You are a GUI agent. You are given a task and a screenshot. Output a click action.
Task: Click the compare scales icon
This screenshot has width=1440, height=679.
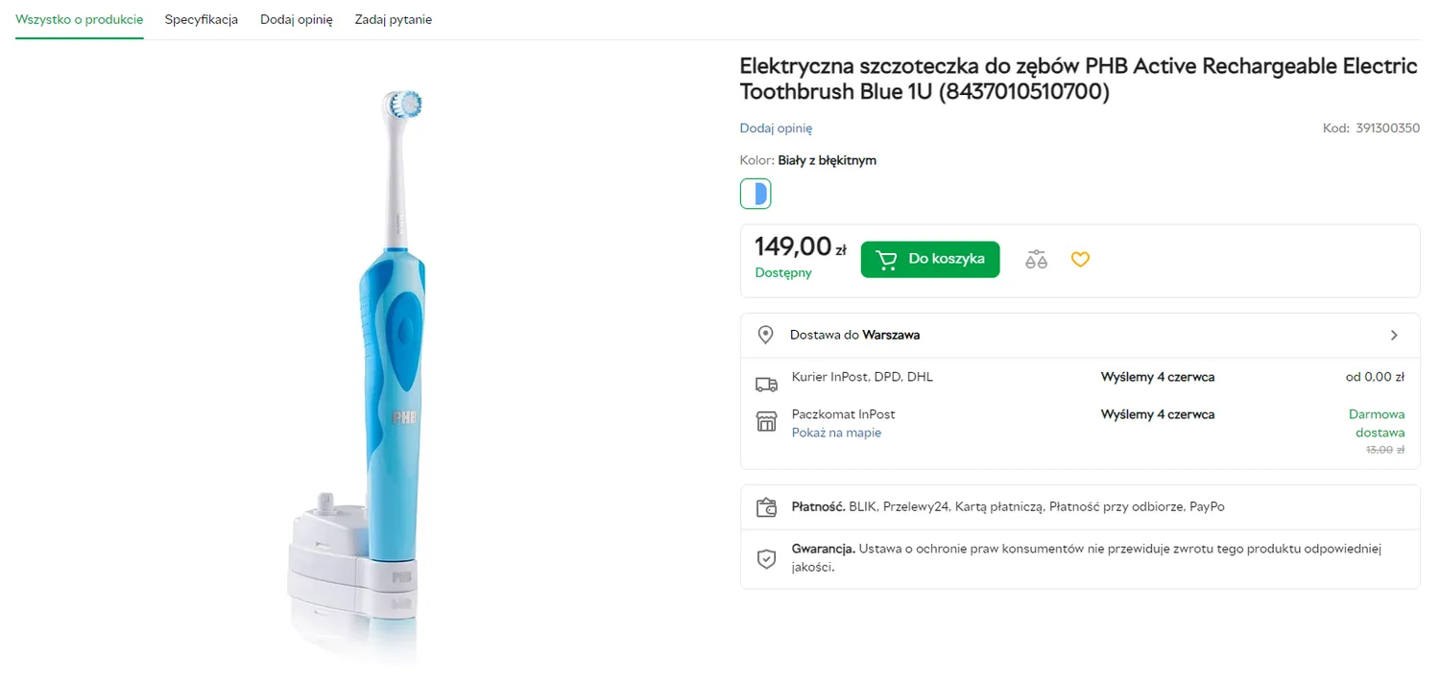[1036, 259]
